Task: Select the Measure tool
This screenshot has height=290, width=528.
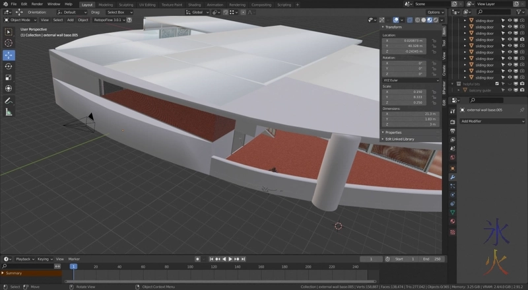Action: [x=9, y=112]
